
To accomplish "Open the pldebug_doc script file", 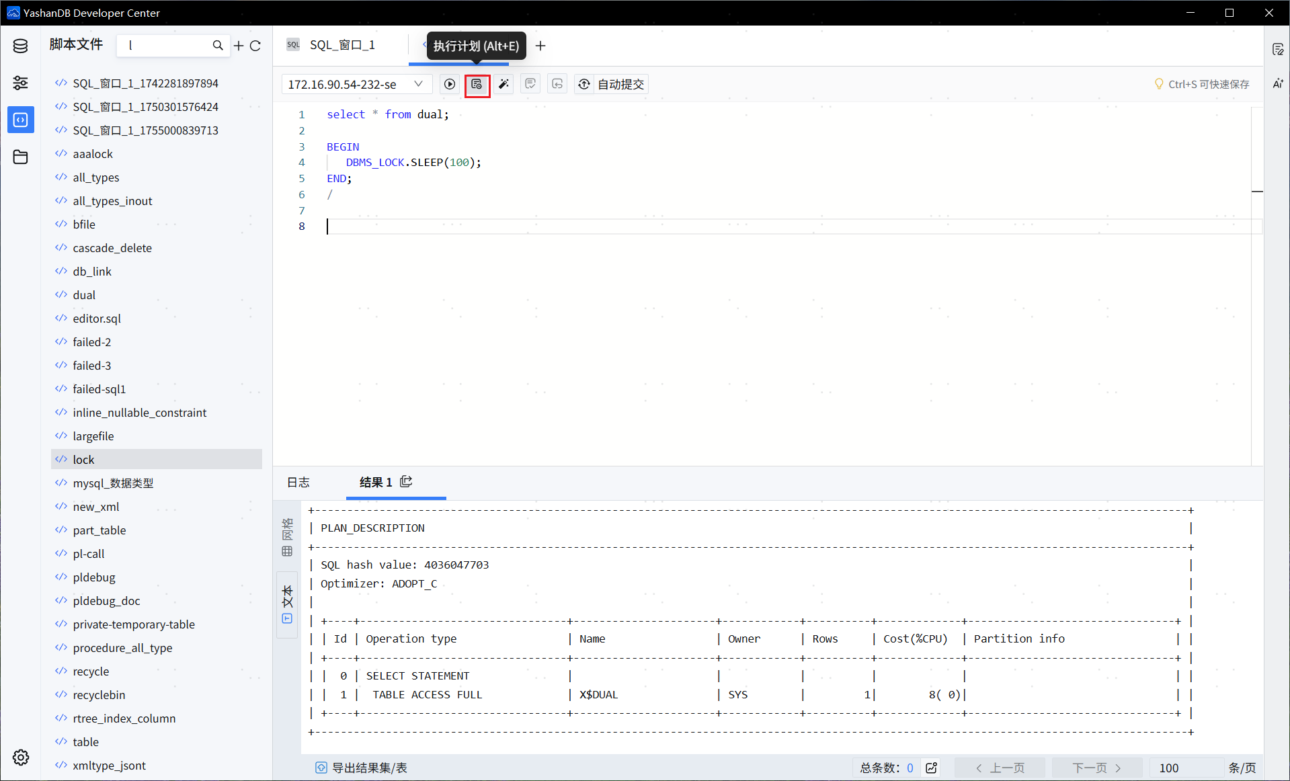I will (106, 601).
